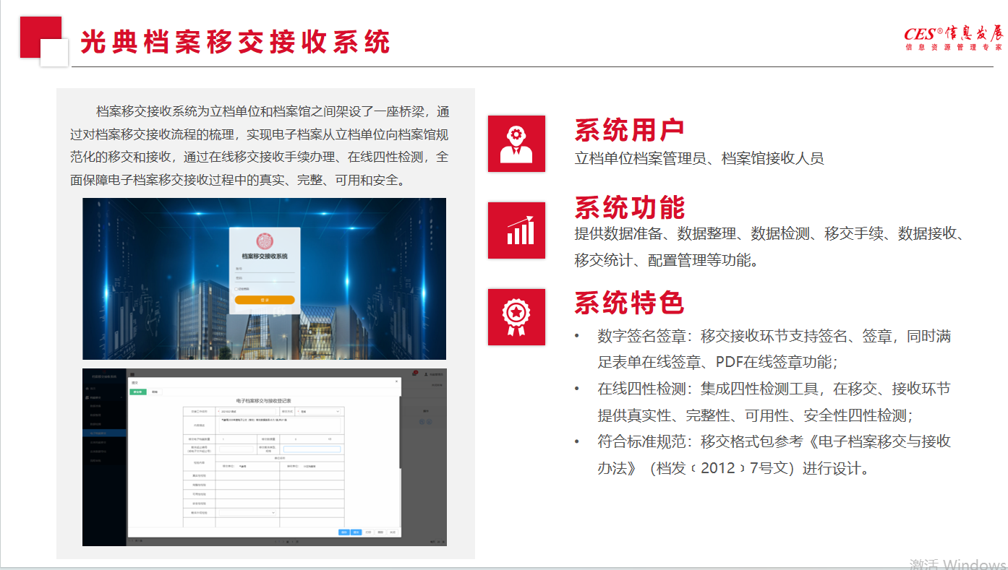Click the 载体起止顺序号 input field
1008x570 pixels.
236,449
